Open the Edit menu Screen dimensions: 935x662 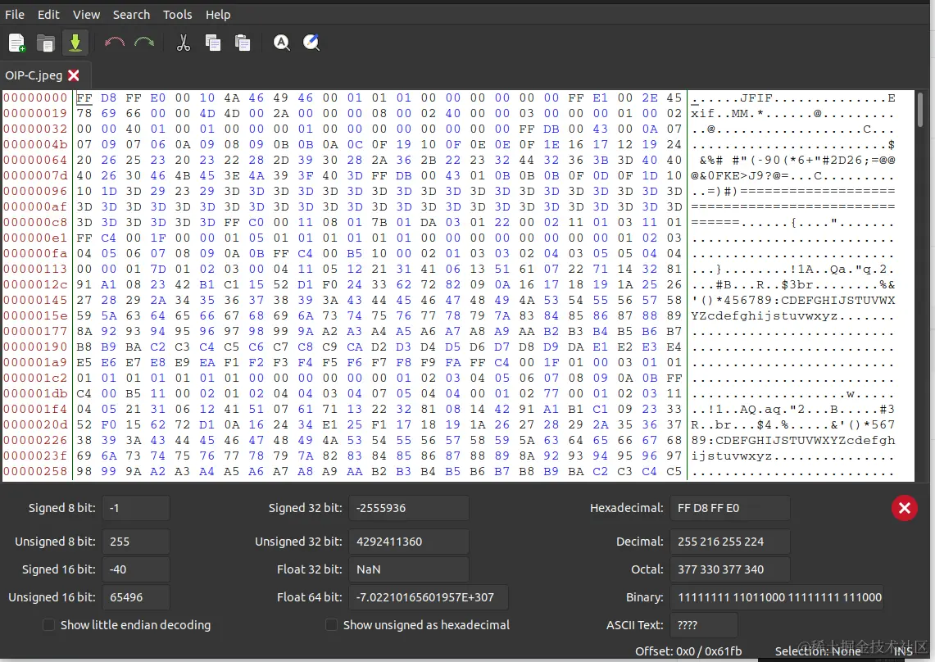click(x=48, y=14)
